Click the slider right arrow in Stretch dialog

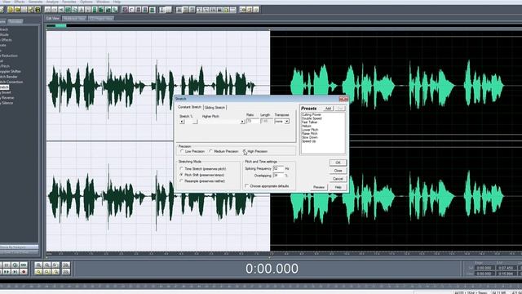(242, 122)
